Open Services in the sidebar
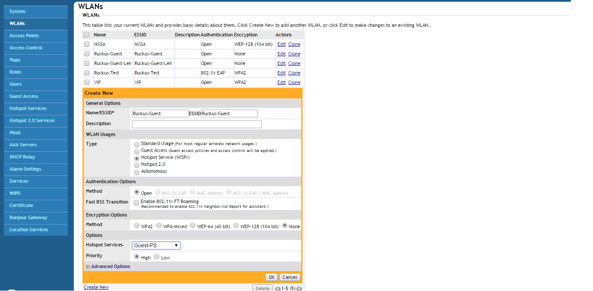593x291 pixels. tap(36, 181)
